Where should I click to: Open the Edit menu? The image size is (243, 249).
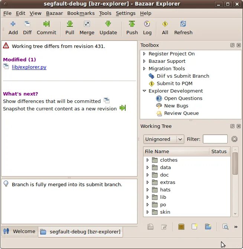click(x=20, y=13)
